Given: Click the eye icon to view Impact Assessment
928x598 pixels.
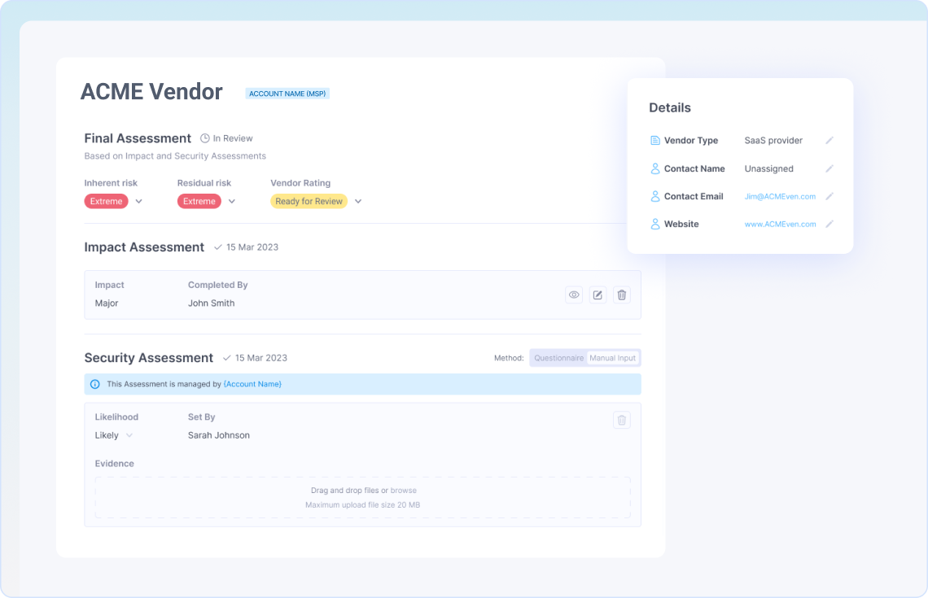Looking at the screenshot, I should pyautogui.click(x=574, y=295).
